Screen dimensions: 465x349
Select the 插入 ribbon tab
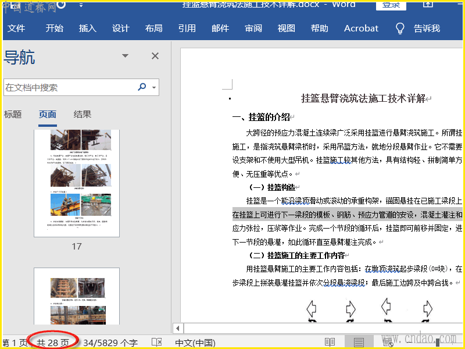[x=87, y=29]
